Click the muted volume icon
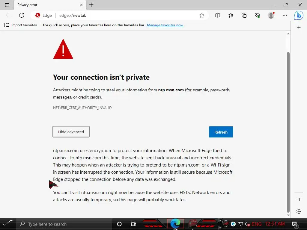 click(x=247, y=224)
